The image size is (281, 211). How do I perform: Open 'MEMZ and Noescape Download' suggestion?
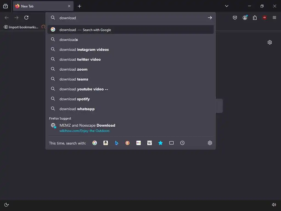tap(130, 128)
